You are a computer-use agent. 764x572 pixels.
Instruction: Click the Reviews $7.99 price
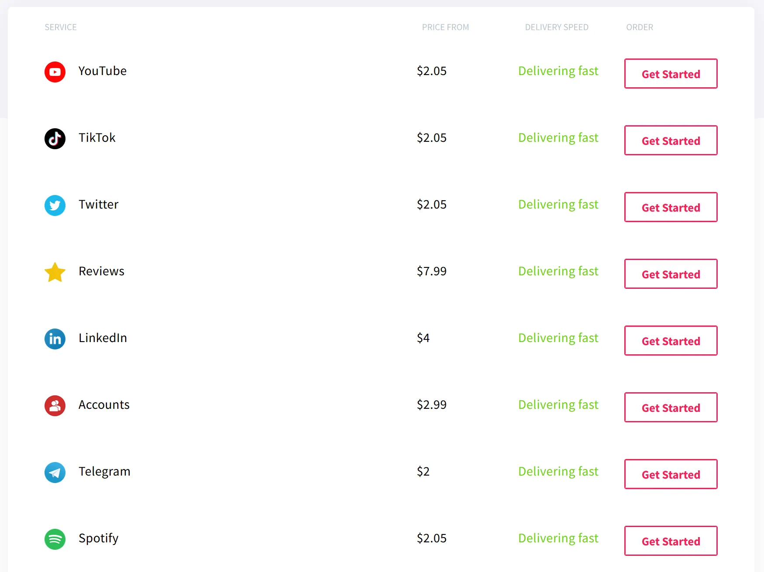tap(431, 271)
